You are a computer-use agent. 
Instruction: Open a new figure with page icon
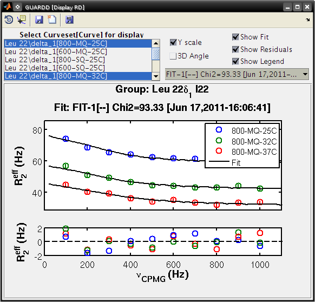(52, 19)
